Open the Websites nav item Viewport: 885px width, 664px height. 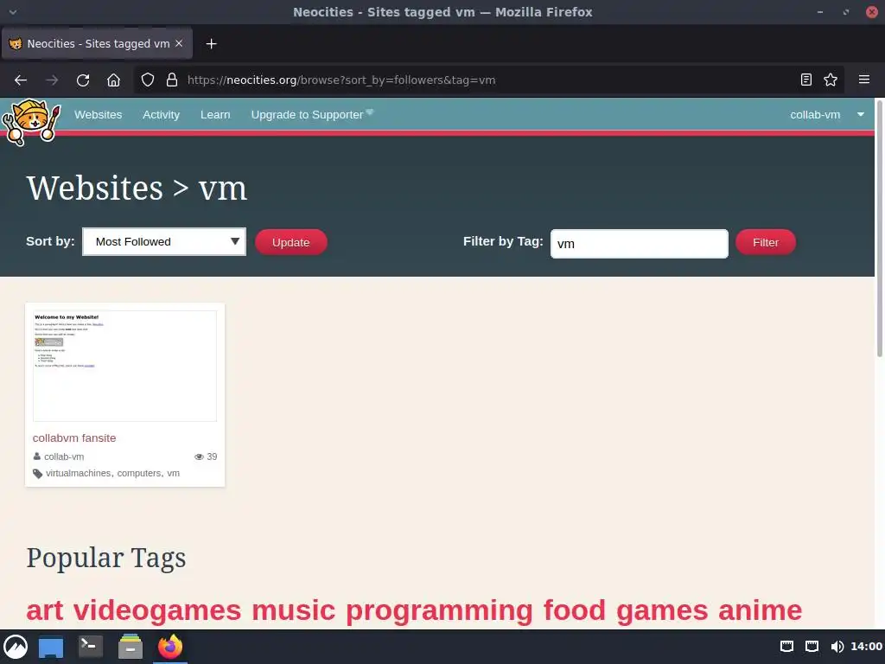(x=99, y=115)
